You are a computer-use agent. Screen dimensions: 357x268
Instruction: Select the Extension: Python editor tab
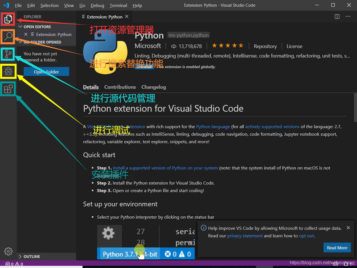[x=105, y=16]
